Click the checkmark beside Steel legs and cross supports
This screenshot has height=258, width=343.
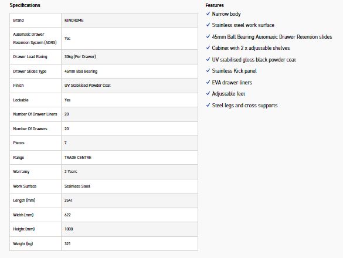(208, 105)
